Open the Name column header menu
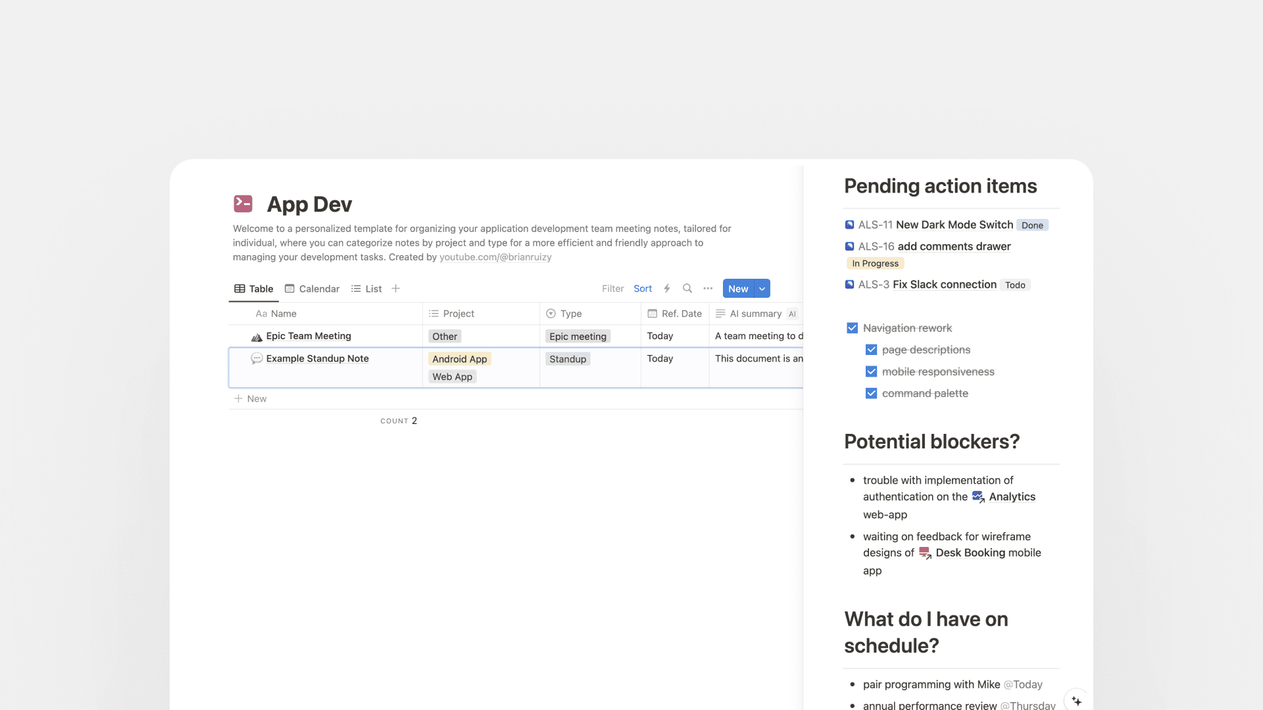Viewport: 1263px width, 710px height. pyautogui.click(x=326, y=314)
